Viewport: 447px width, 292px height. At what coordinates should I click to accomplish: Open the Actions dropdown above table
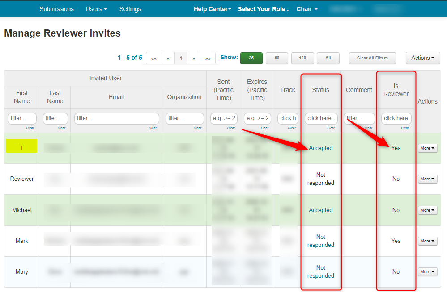coord(423,58)
